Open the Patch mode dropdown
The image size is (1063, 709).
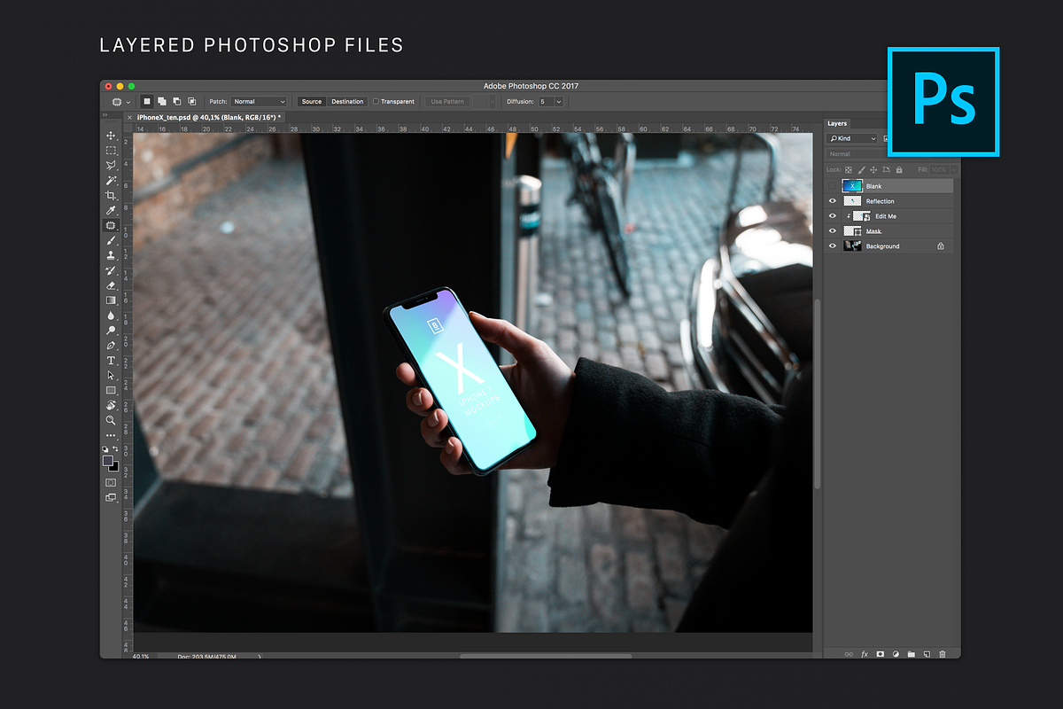[x=259, y=102]
